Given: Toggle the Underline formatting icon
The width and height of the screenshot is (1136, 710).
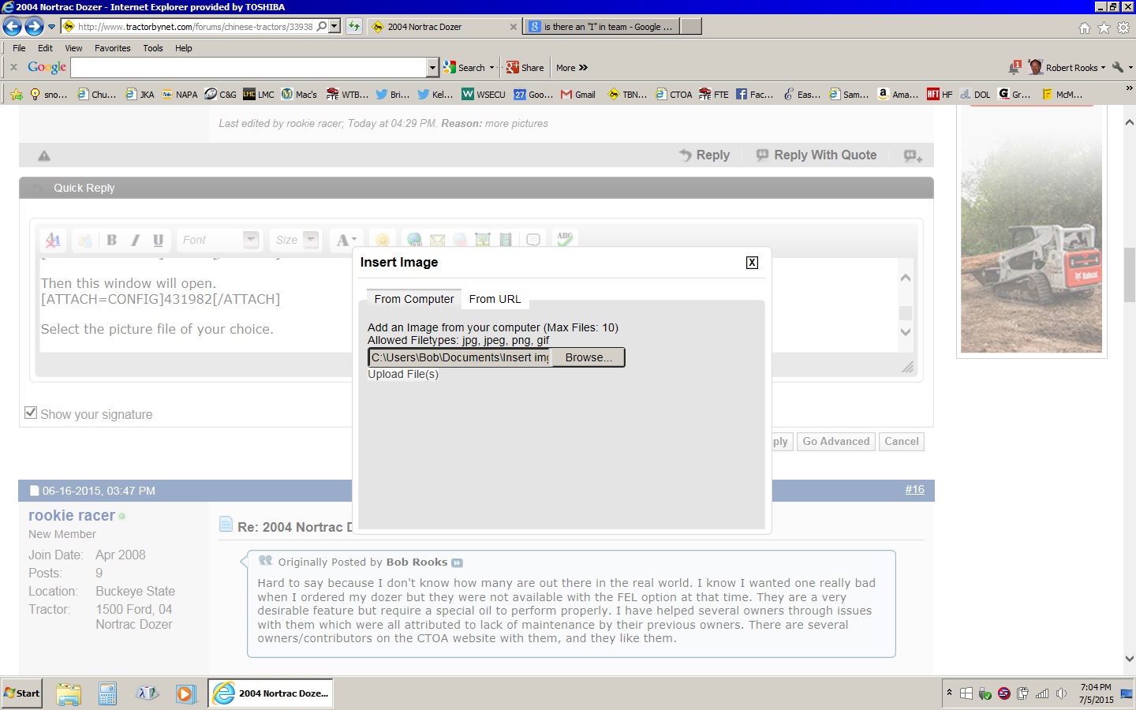Looking at the screenshot, I should point(158,240).
